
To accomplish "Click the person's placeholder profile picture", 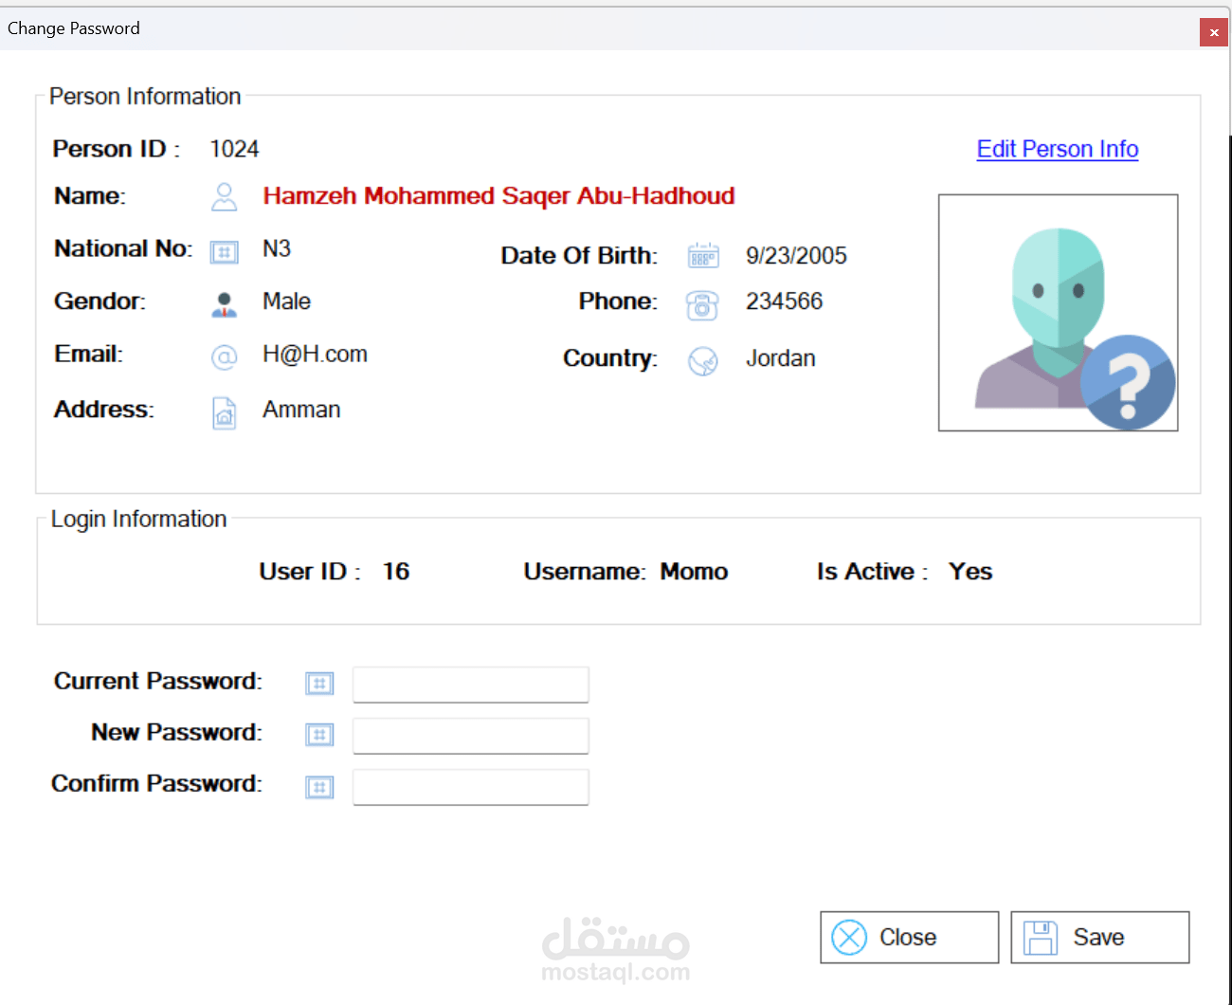I will pos(1058,313).
